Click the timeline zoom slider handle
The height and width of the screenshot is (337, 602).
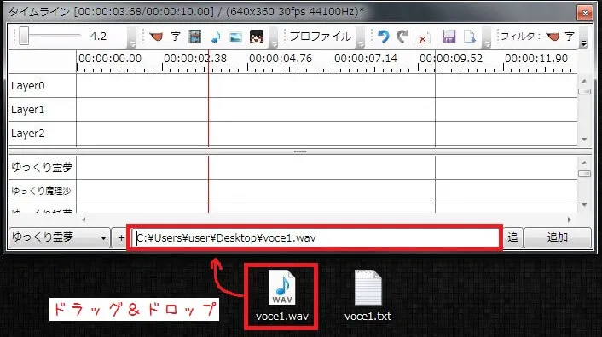(24, 36)
